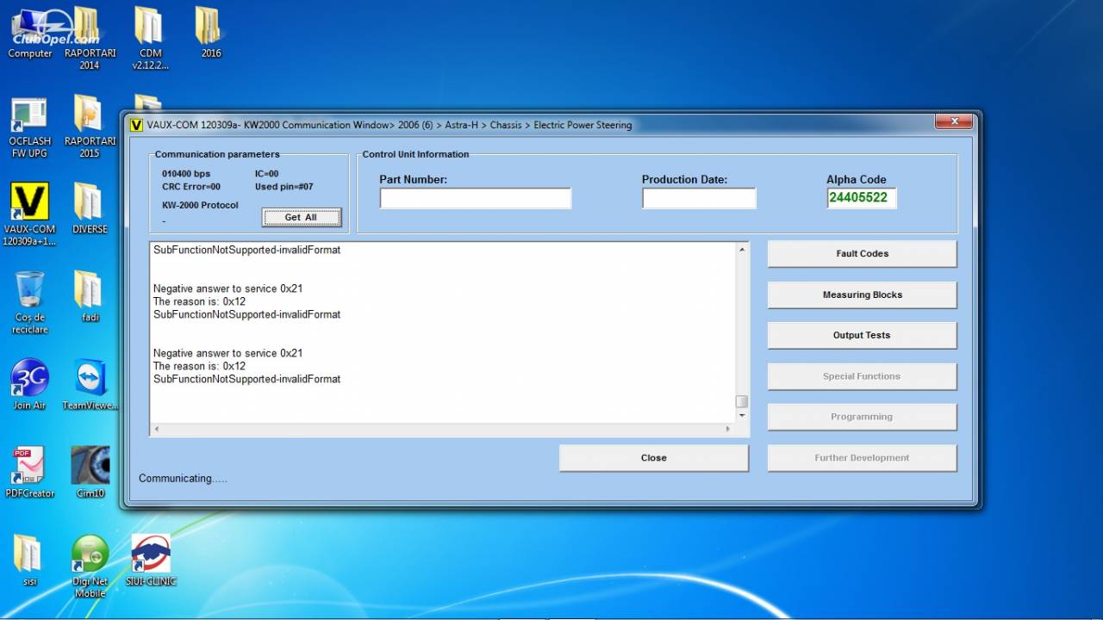Click the log's horizontal scrollbar right arrow
Screen dimensions: 1103x620
[728, 429]
